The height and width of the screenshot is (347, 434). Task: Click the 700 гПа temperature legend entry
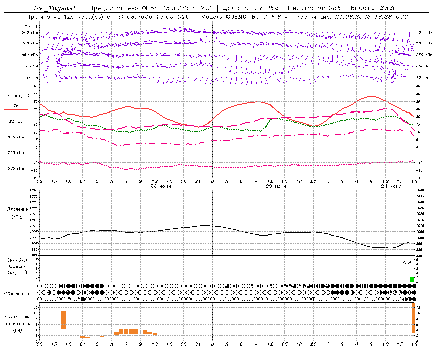tap(16, 154)
